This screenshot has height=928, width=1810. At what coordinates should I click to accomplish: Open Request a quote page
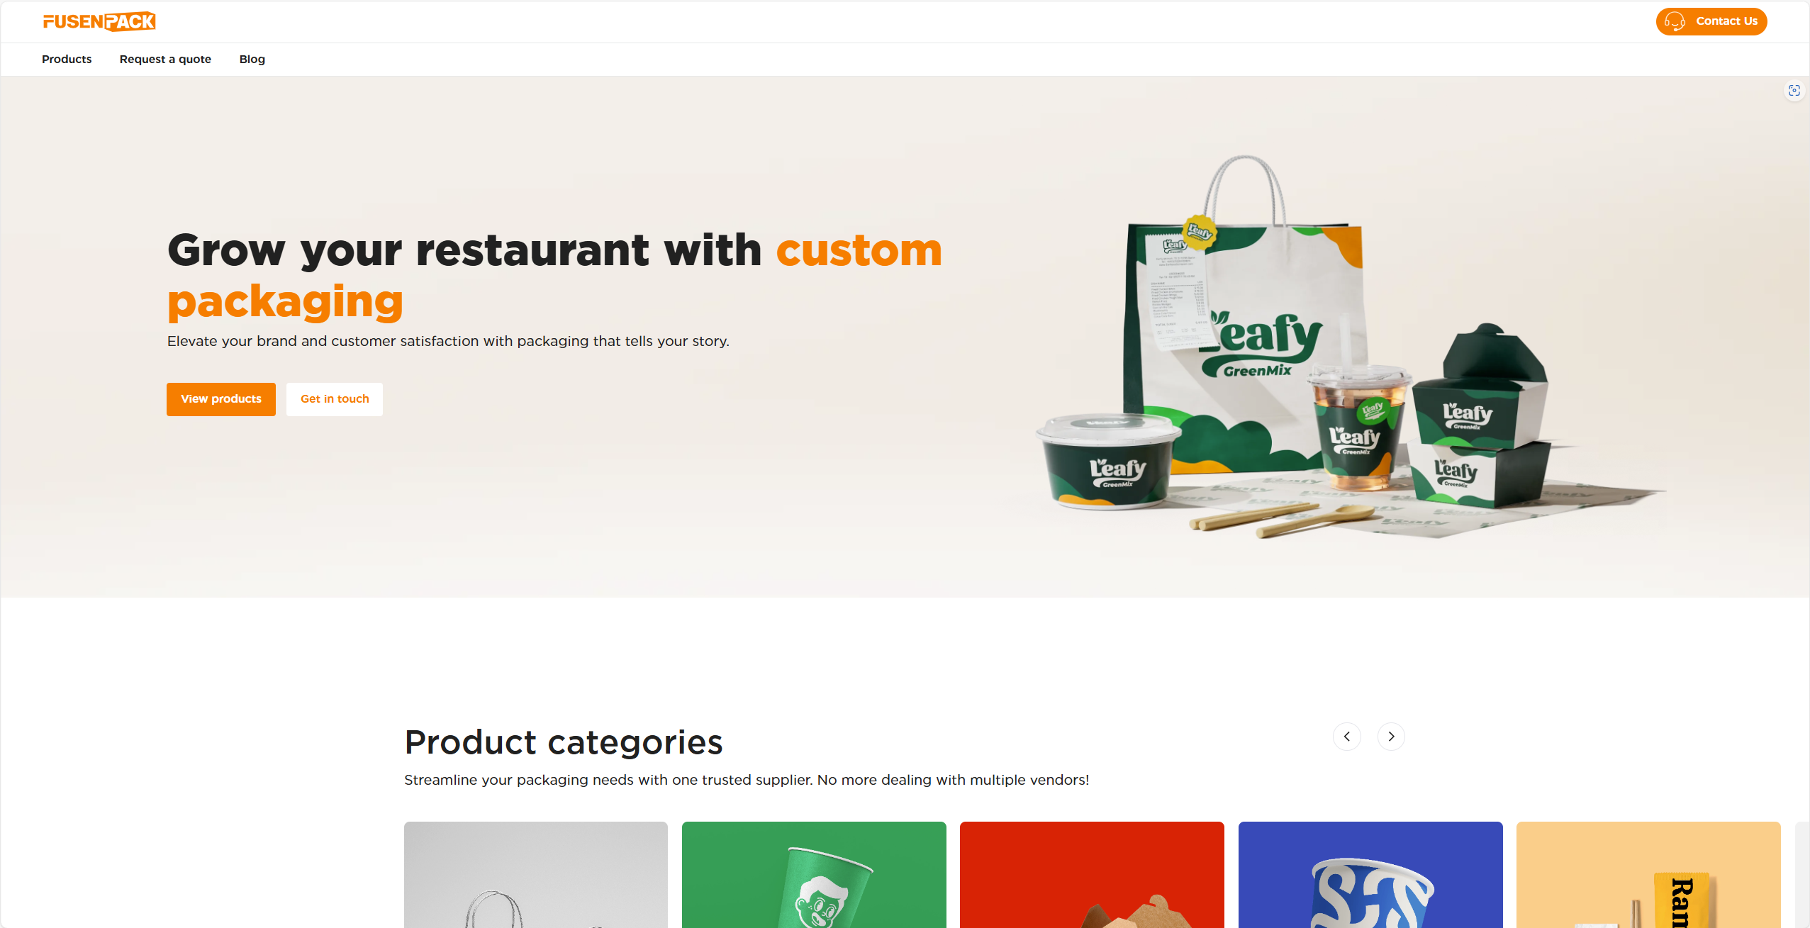[x=165, y=60]
